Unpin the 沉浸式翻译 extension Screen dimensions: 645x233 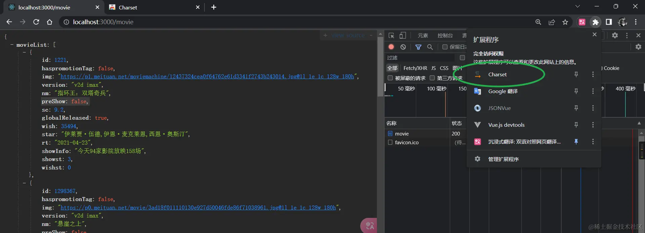click(x=576, y=142)
